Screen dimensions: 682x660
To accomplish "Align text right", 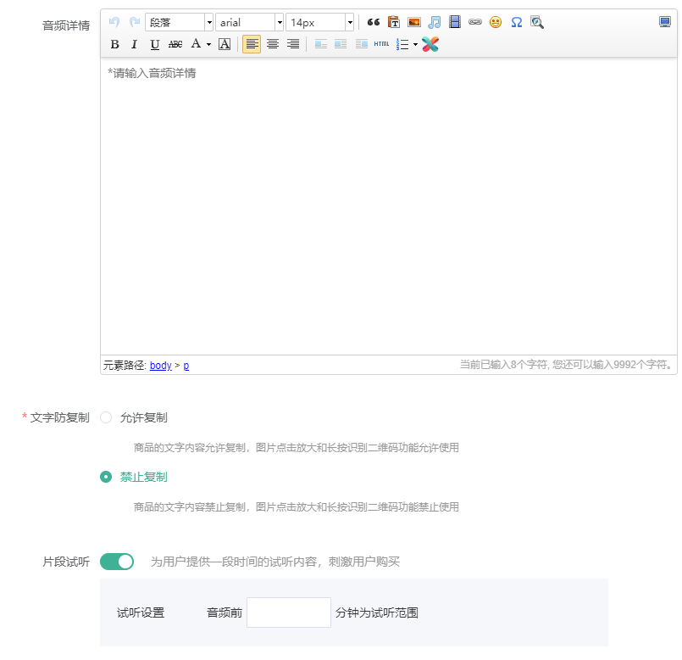I will (293, 44).
